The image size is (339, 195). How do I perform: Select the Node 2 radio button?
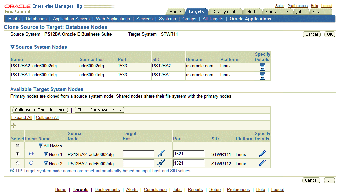click(x=18, y=163)
